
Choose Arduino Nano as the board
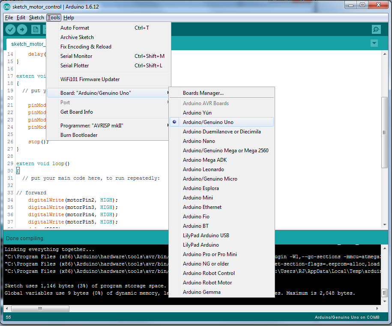pos(199,141)
